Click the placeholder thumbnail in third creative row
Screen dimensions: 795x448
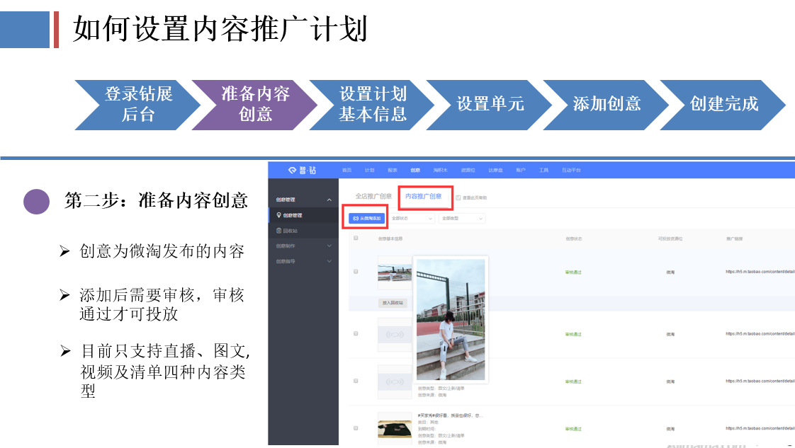pyautogui.click(x=395, y=381)
